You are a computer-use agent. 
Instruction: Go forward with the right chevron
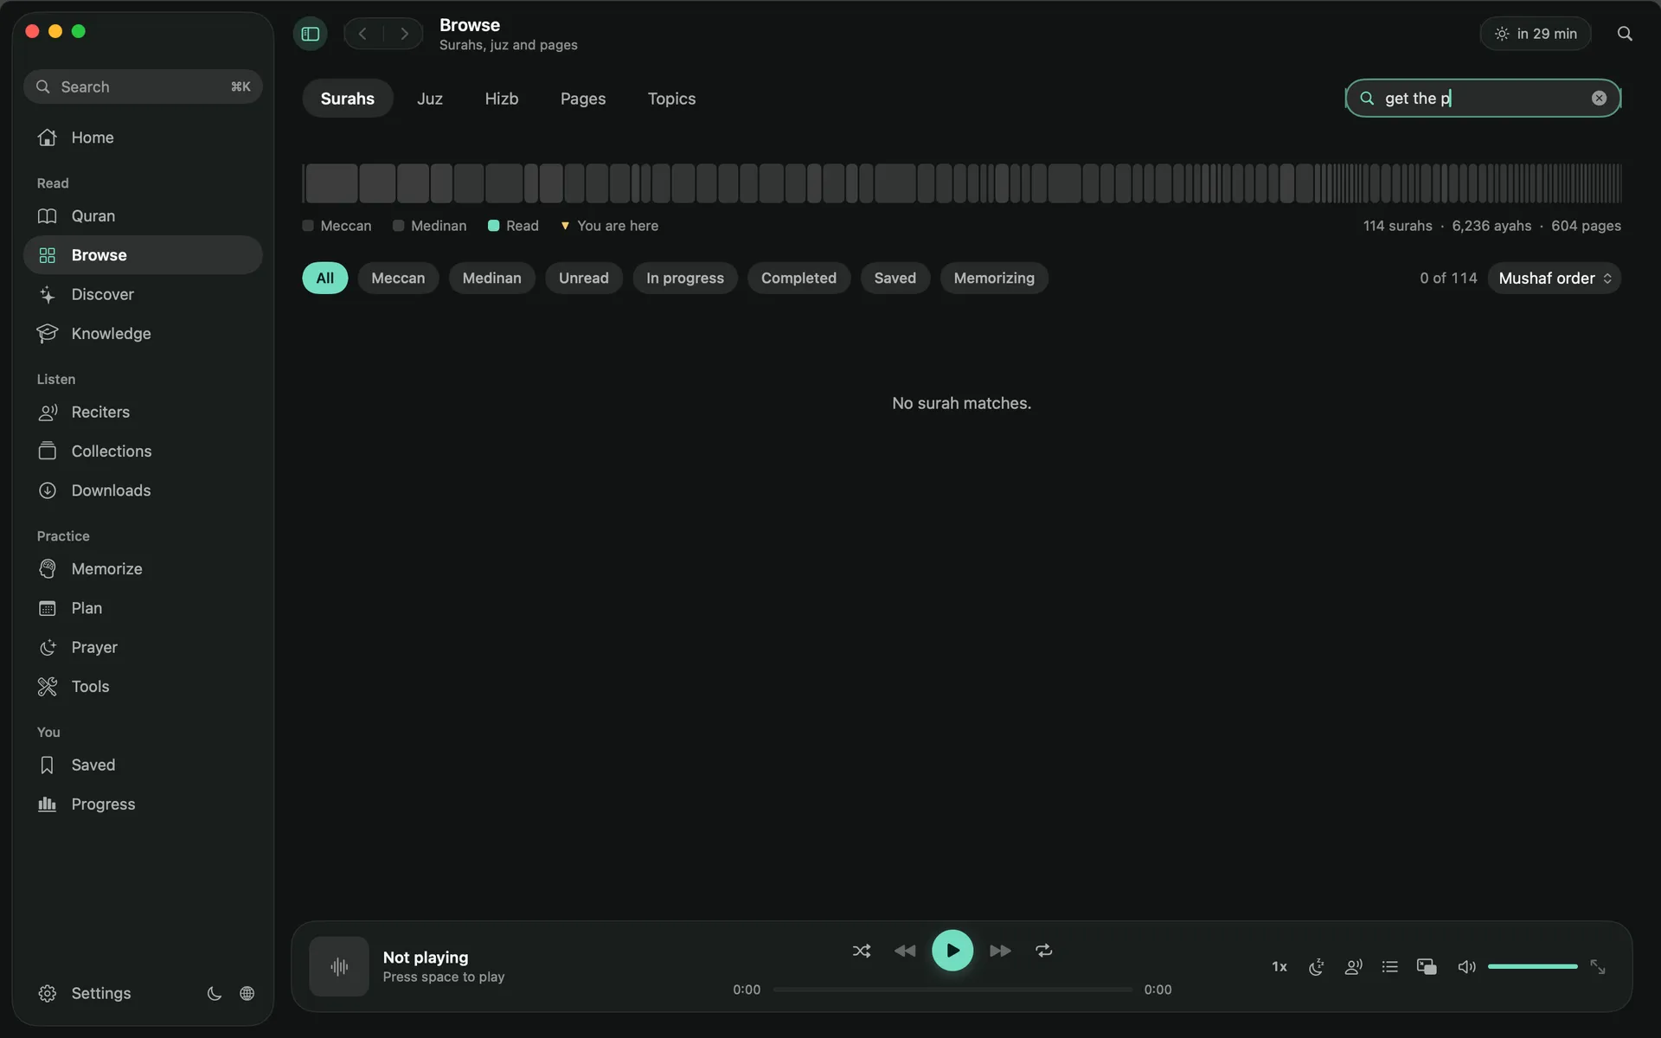pos(403,34)
